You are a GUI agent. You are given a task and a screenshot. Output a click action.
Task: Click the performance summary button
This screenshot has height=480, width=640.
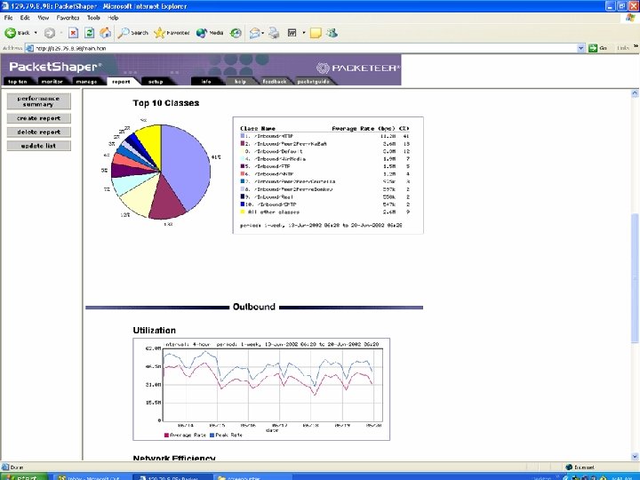point(39,101)
